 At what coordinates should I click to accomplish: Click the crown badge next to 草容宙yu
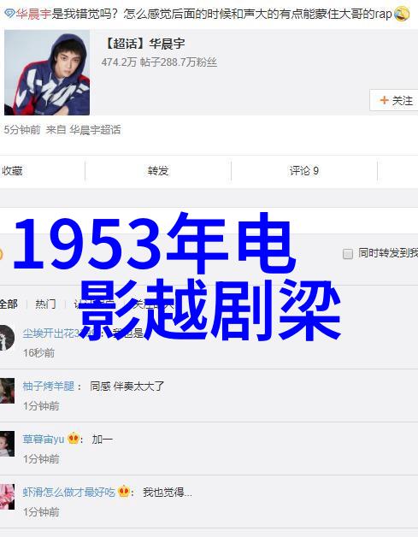[74, 439]
